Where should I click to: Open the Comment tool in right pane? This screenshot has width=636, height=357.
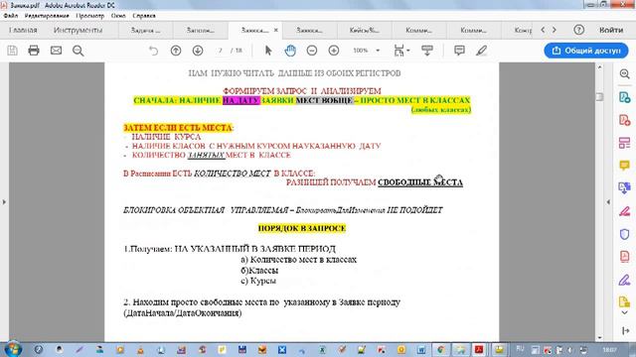(625, 166)
